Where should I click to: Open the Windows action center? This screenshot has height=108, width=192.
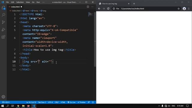(187, 106)
